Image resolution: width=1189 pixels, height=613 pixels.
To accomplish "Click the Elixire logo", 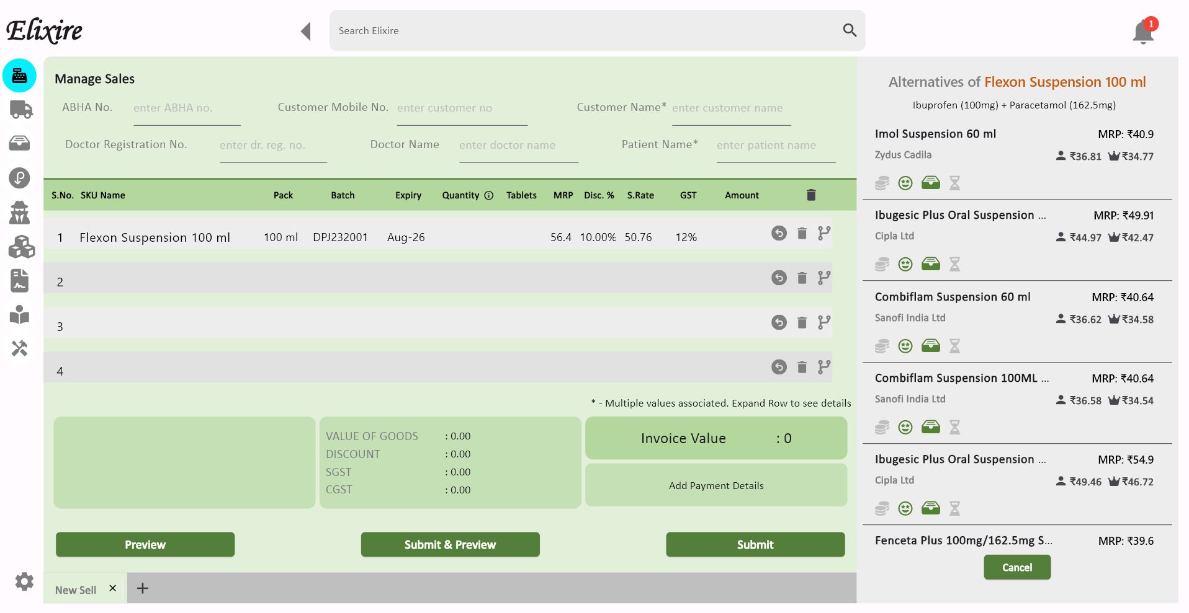I will pyautogui.click(x=44, y=31).
